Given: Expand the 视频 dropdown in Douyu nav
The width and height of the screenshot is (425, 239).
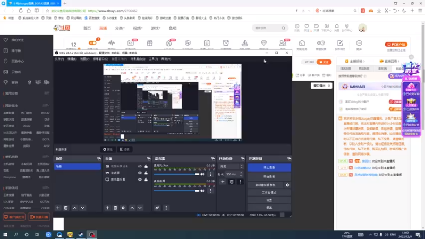Looking at the screenshot, I should 138,28.
